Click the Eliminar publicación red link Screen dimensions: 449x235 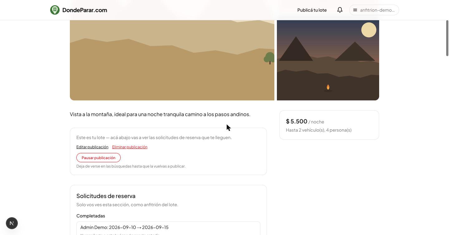click(x=130, y=147)
